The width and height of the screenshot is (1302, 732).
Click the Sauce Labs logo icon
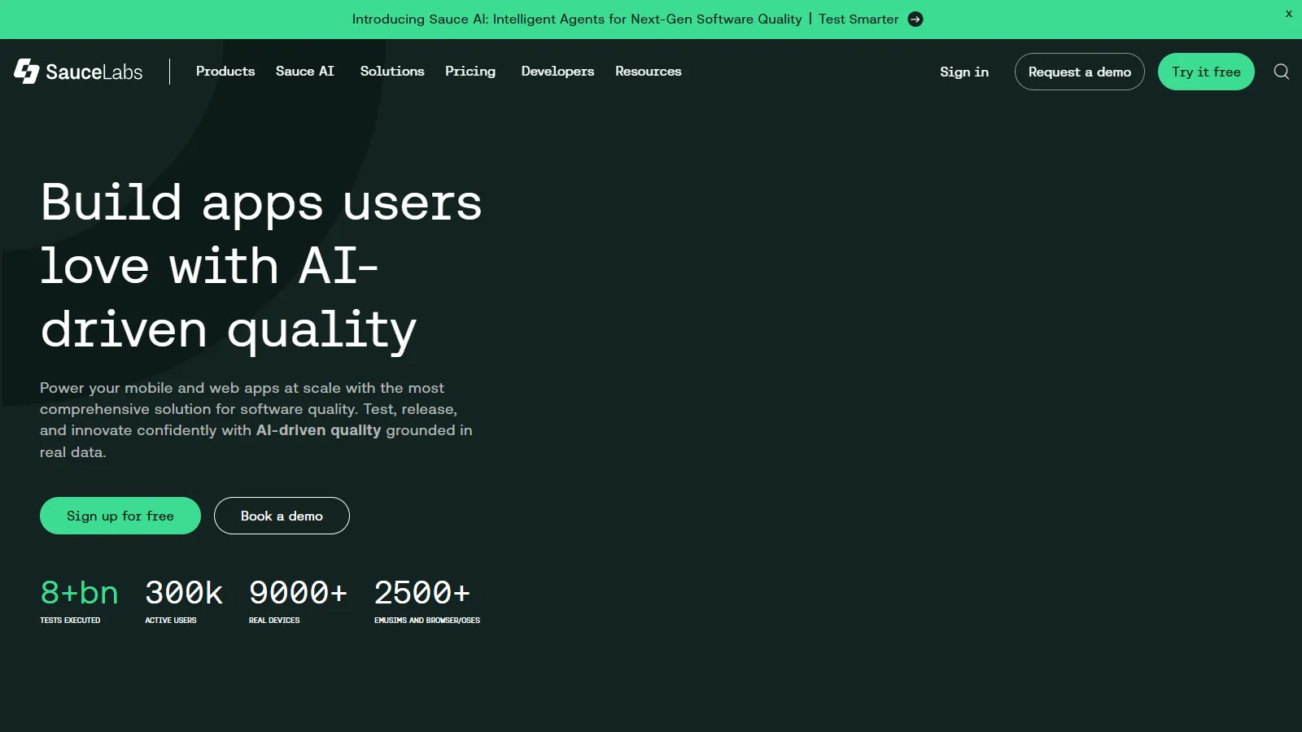coord(26,72)
